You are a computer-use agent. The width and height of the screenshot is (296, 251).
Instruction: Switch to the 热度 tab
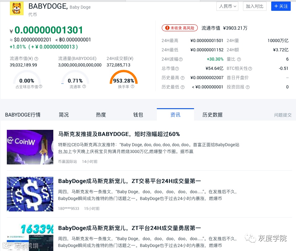tap(101, 115)
